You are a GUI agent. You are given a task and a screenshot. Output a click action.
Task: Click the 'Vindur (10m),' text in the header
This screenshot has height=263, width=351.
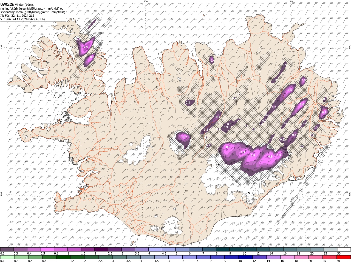click(x=24, y=4)
